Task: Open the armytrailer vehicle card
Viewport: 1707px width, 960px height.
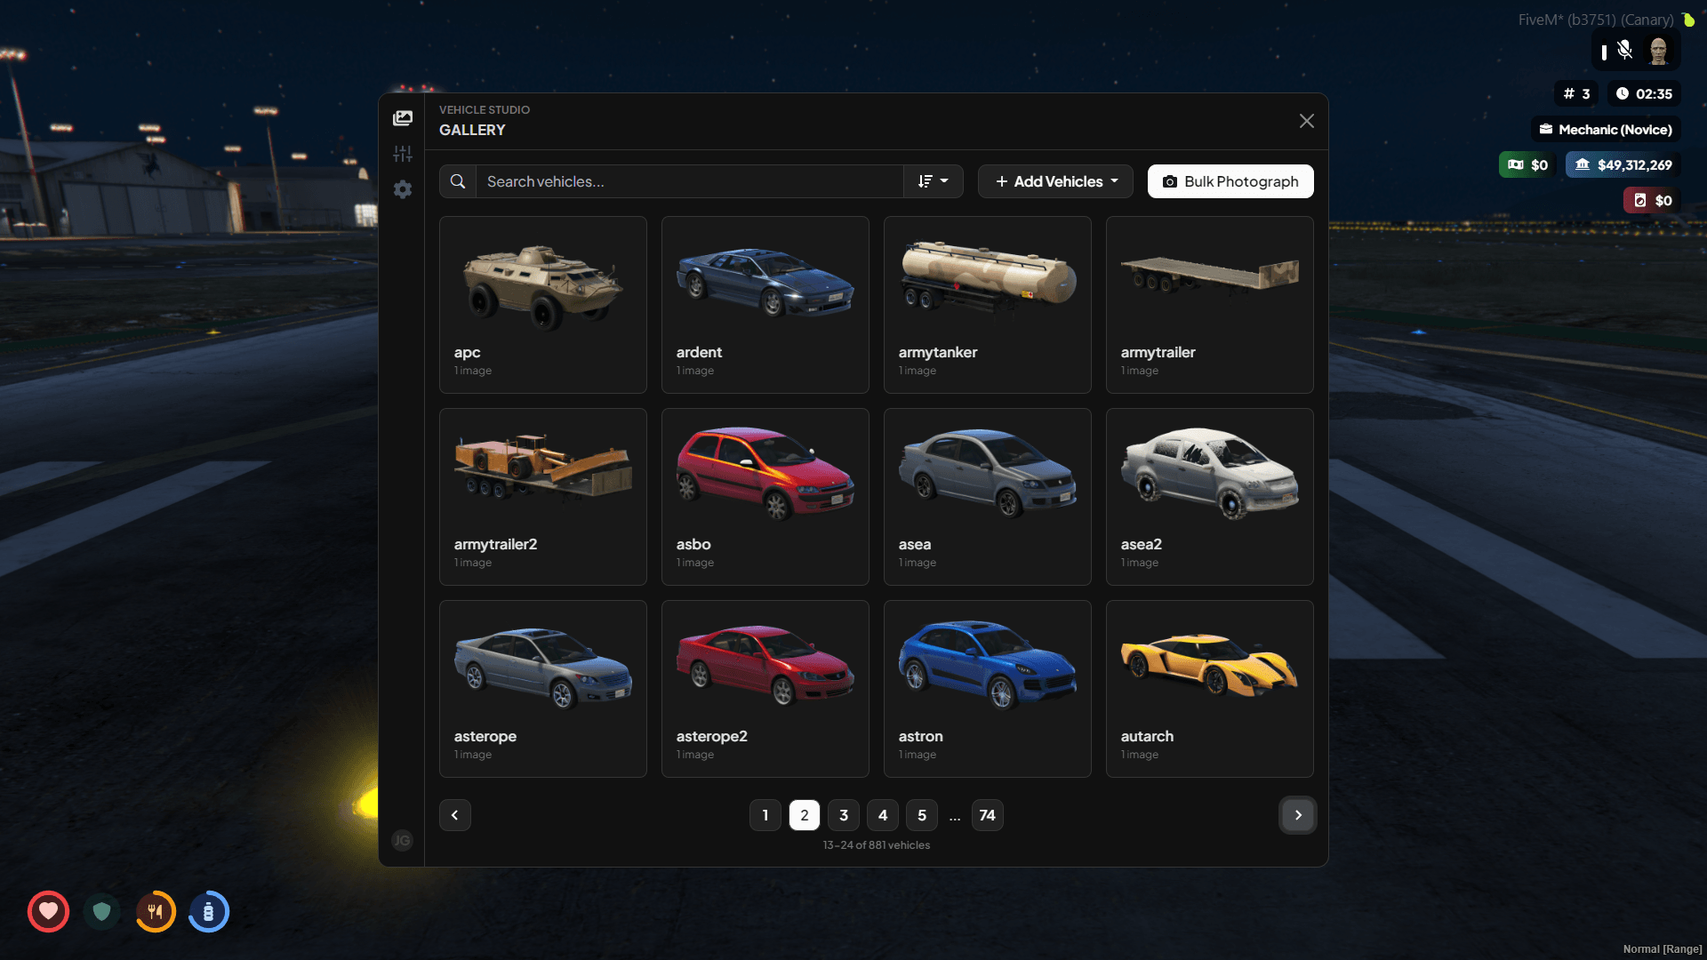Action: [x=1210, y=305]
